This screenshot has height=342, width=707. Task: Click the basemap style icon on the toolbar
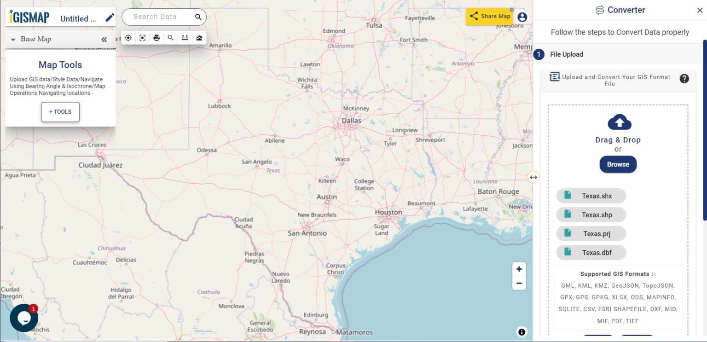[199, 38]
